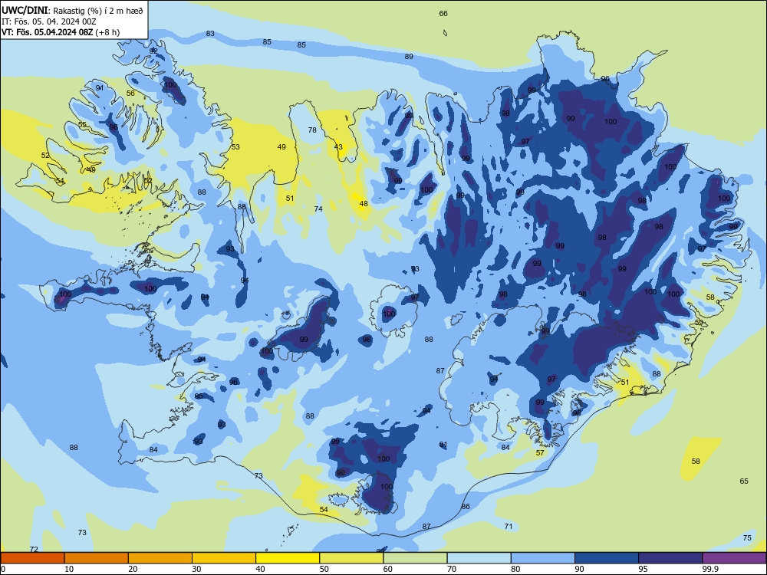The image size is (767, 575).
Task: Click the humidity value '55' on the map
Action: tap(82, 125)
